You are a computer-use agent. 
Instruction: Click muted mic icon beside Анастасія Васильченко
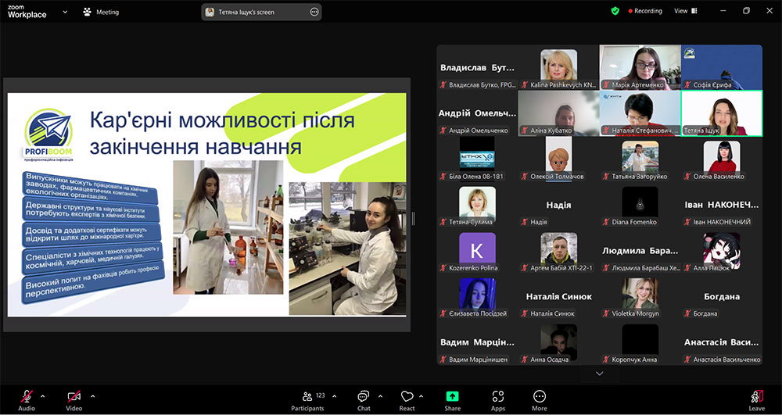(687, 360)
